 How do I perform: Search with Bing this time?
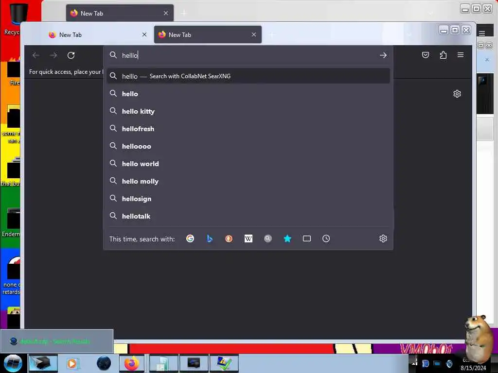tap(210, 238)
